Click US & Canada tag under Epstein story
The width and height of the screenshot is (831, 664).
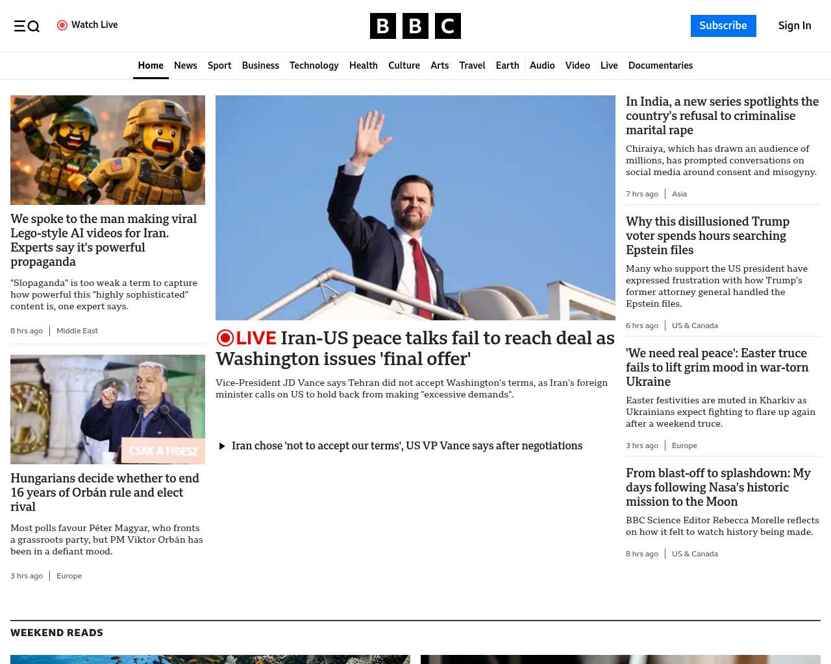(x=695, y=326)
